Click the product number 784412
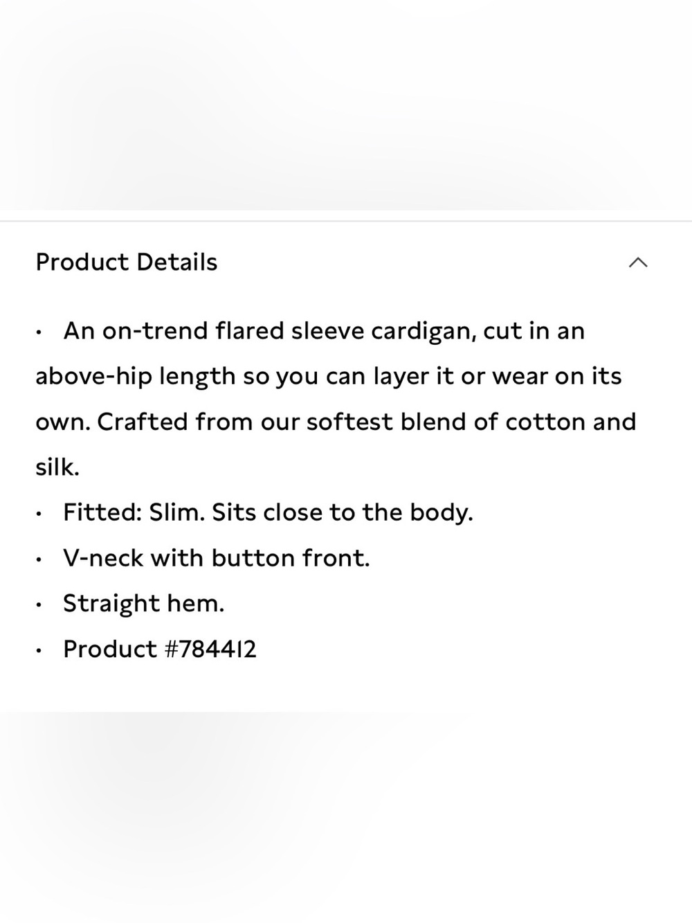This screenshot has width=692, height=923. (x=218, y=649)
